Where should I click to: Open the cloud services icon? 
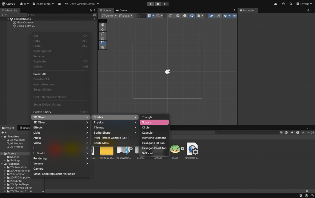tap(275, 4)
